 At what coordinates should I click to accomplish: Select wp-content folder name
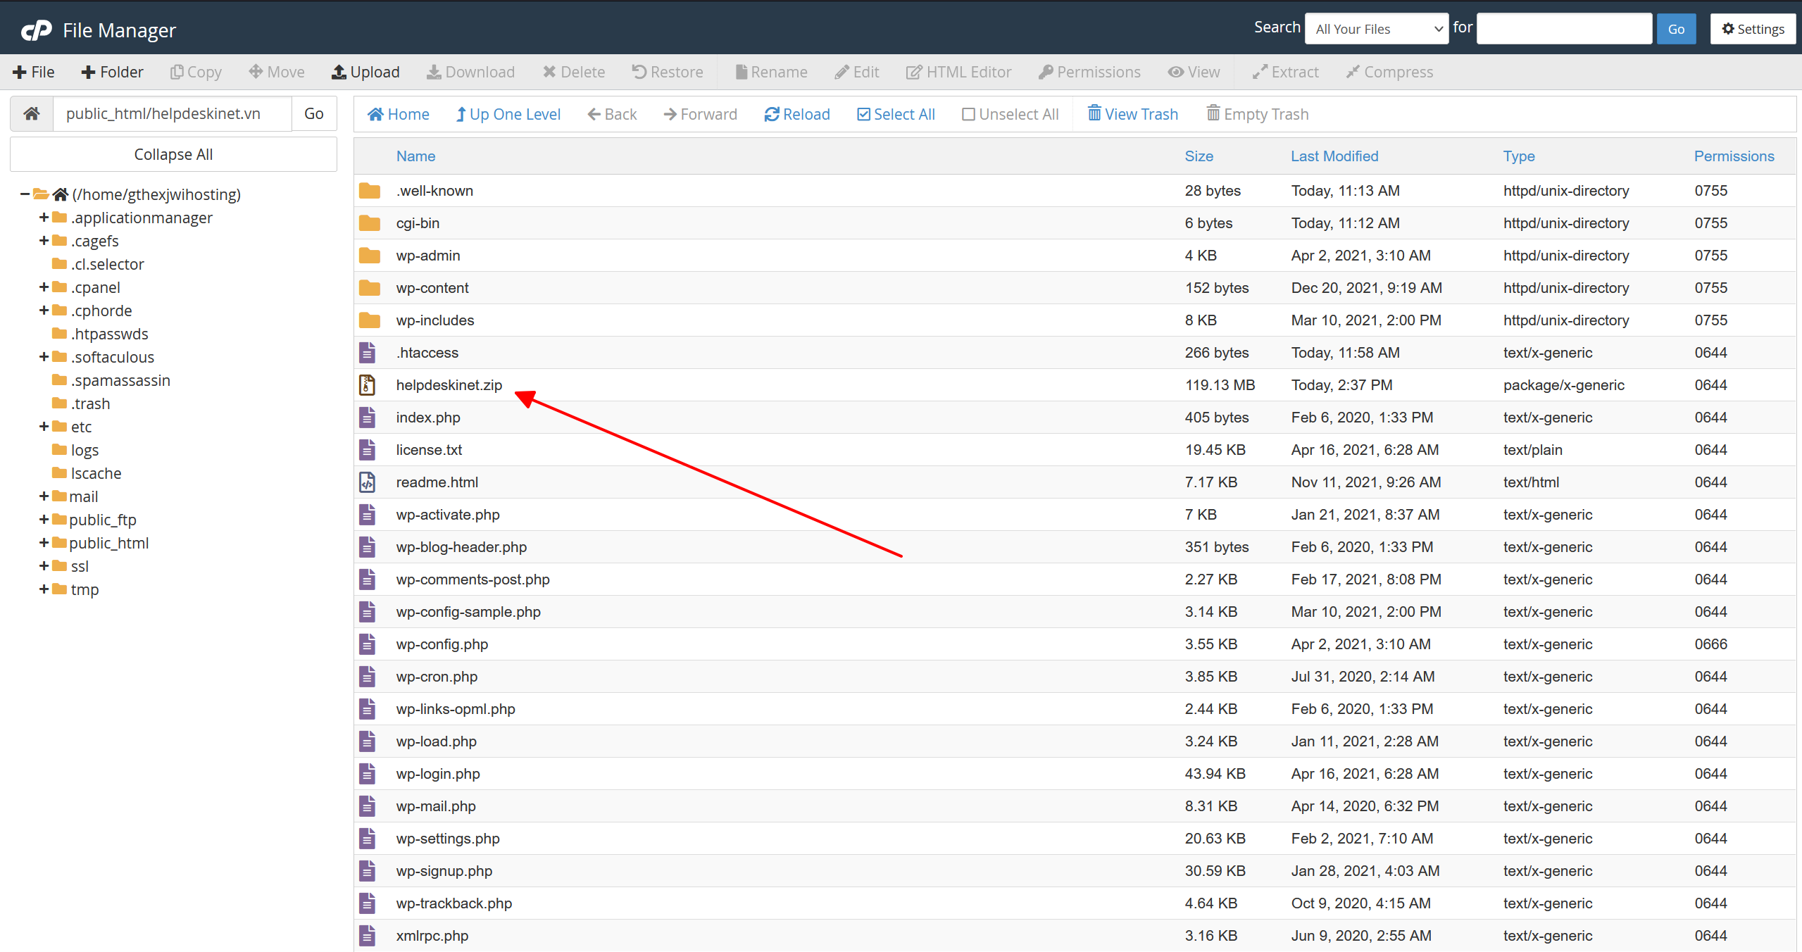pos(432,288)
